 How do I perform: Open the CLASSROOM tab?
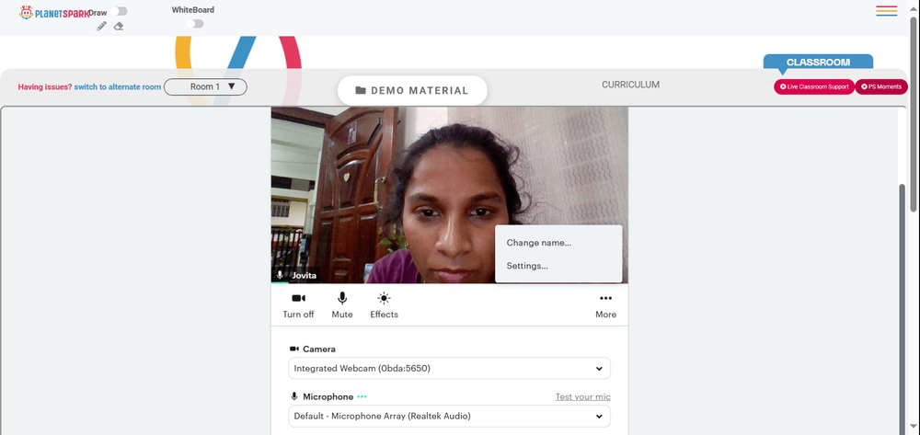click(x=818, y=63)
